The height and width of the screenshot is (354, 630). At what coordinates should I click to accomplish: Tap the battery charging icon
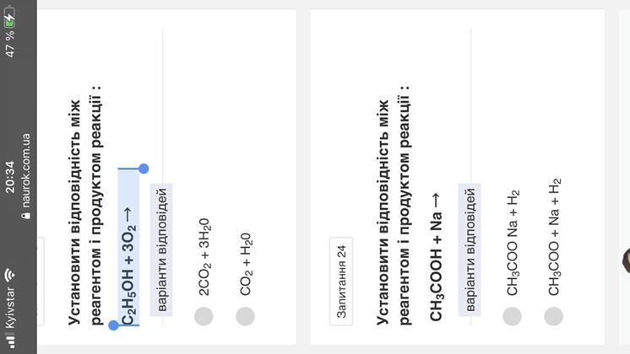click(x=9, y=17)
